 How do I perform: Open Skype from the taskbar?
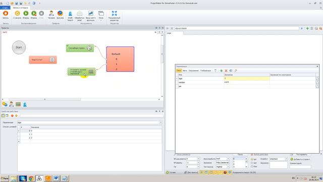point(23,178)
